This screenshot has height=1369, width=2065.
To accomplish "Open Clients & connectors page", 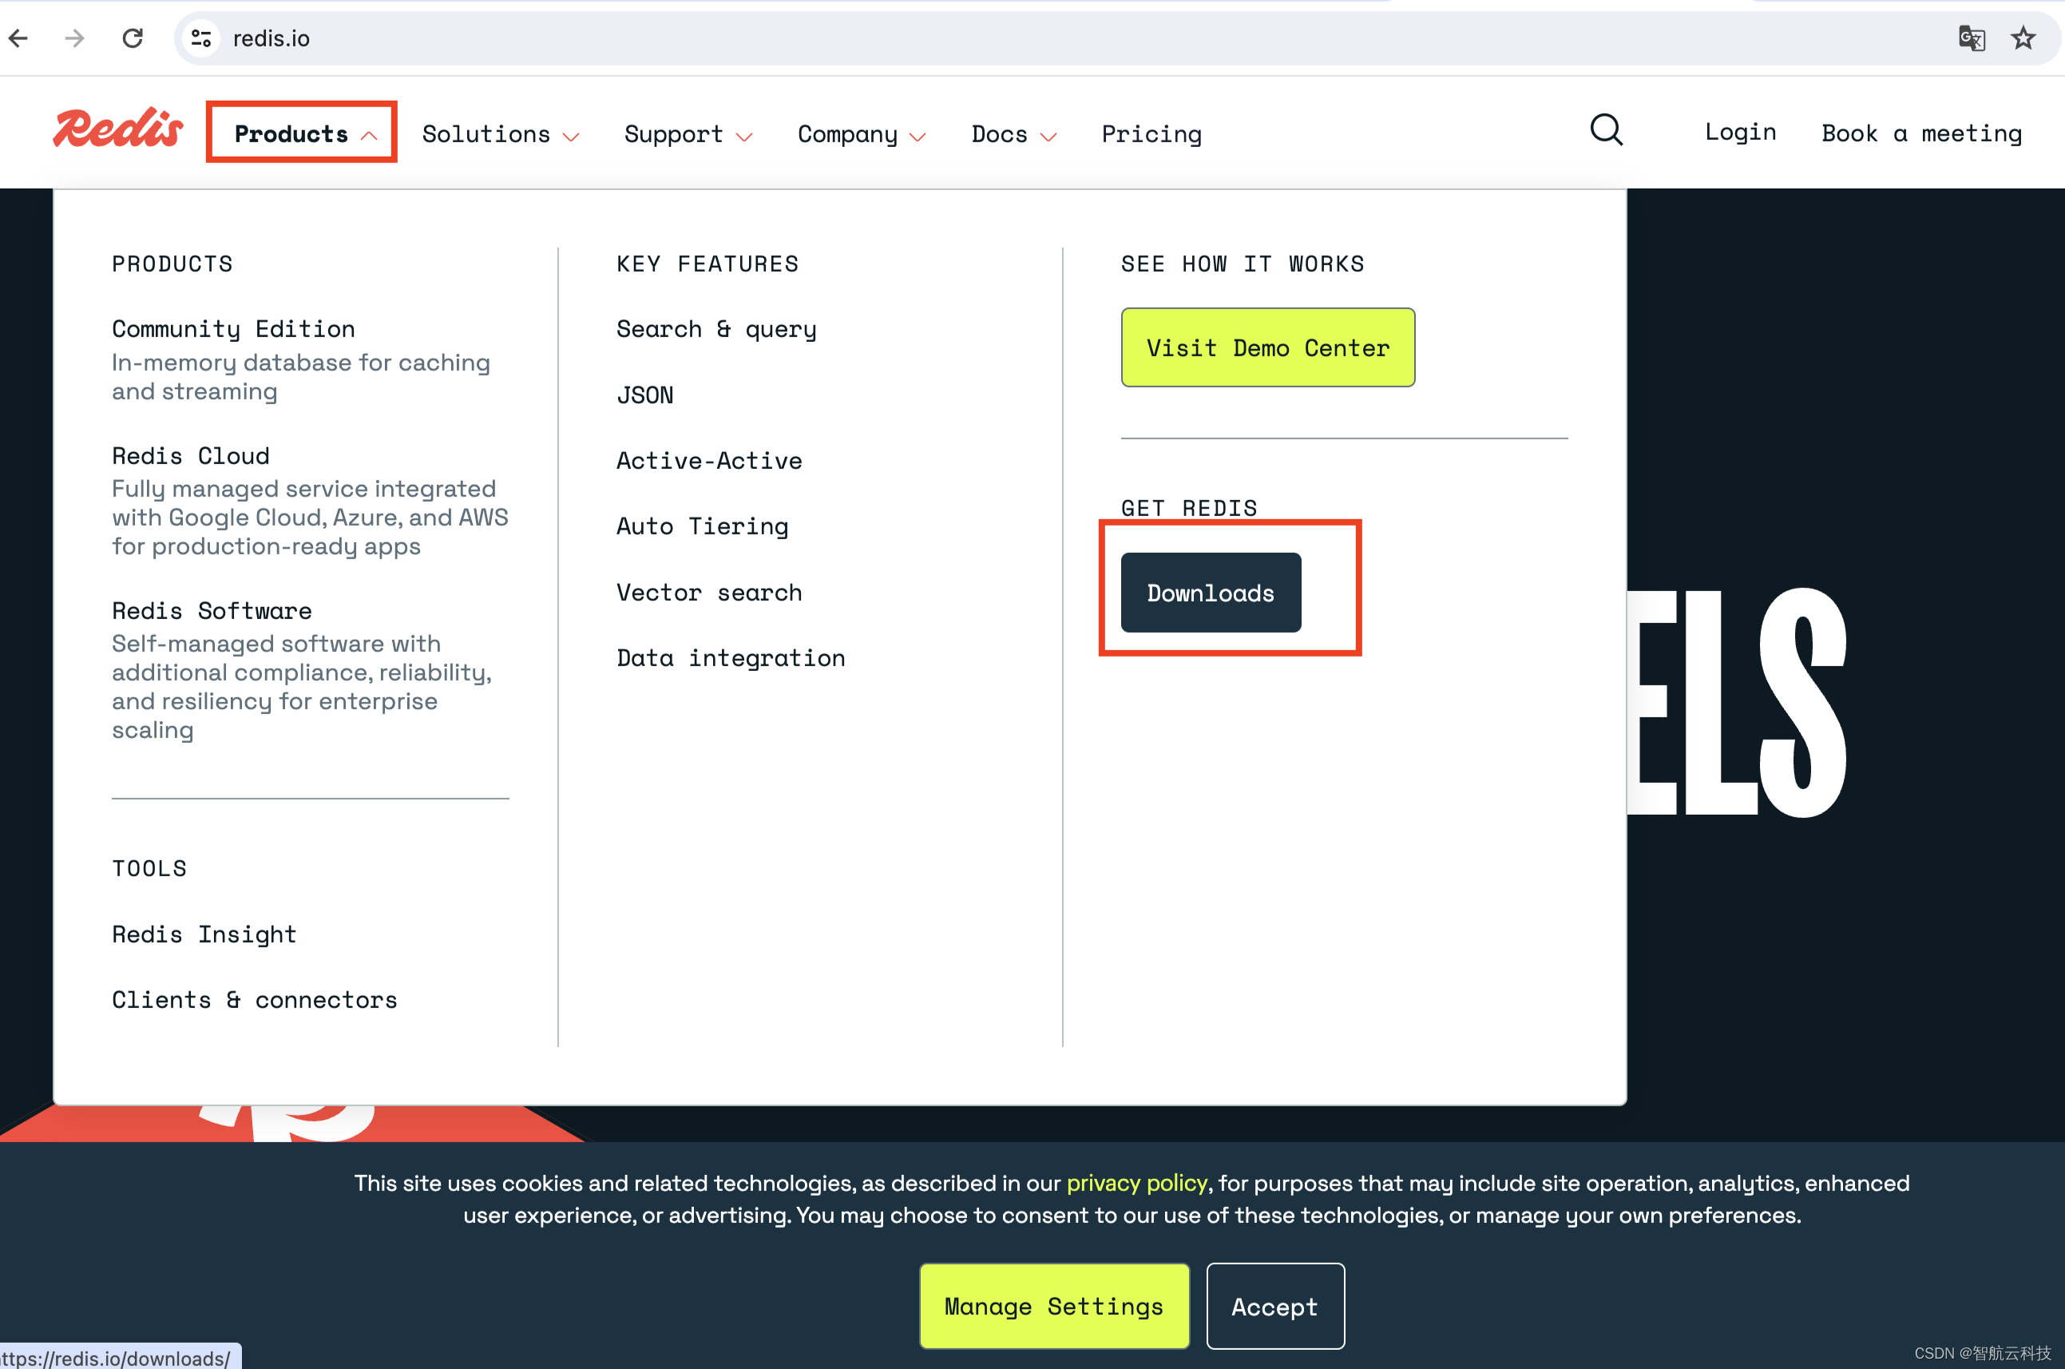I will 254,1000.
